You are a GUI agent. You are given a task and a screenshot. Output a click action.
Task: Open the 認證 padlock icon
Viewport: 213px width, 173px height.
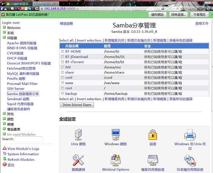pos(153,135)
